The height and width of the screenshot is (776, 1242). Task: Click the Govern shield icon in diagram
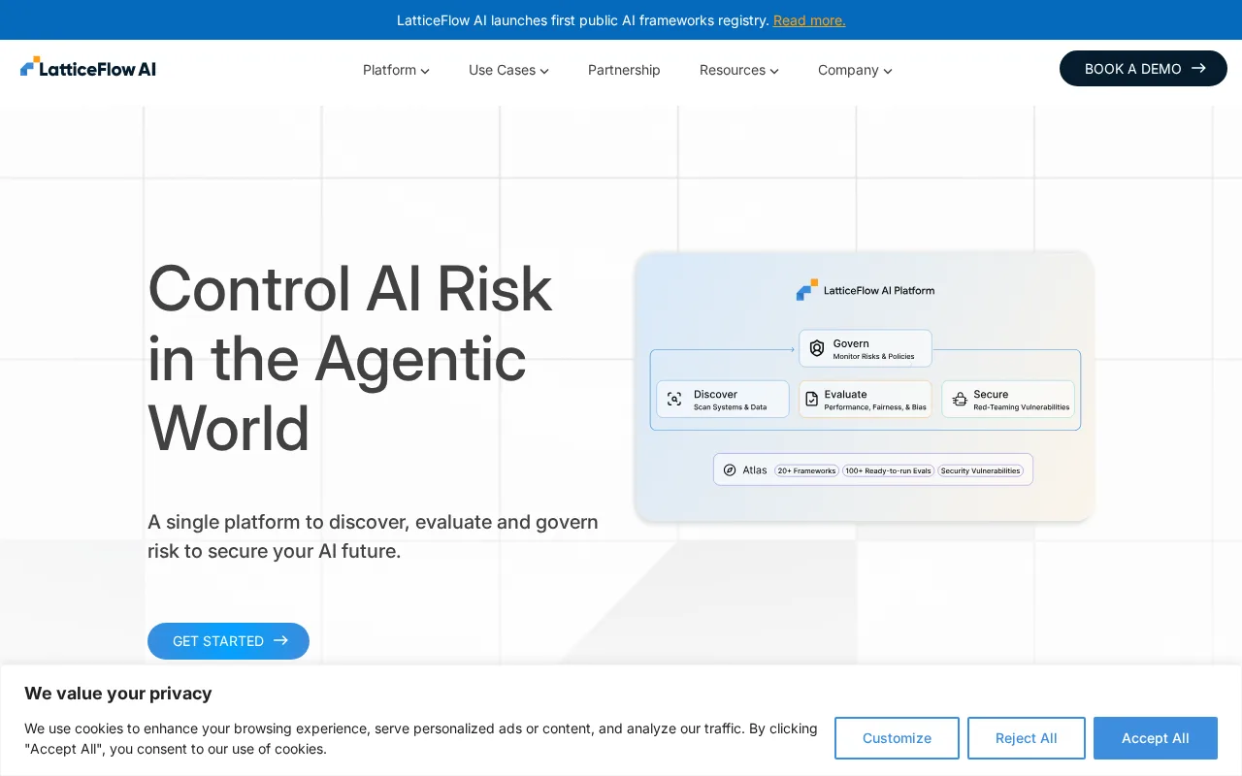[x=817, y=348]
